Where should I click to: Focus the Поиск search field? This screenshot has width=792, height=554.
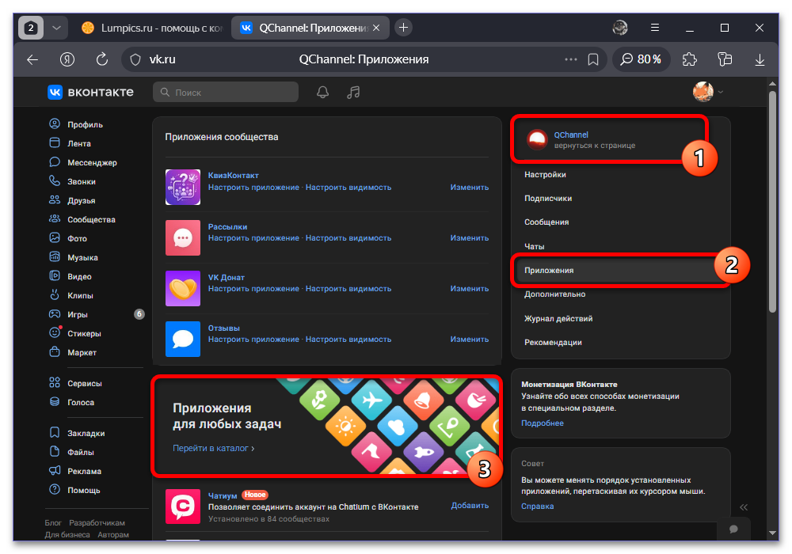pyautogui.click(x=226, y=93)
